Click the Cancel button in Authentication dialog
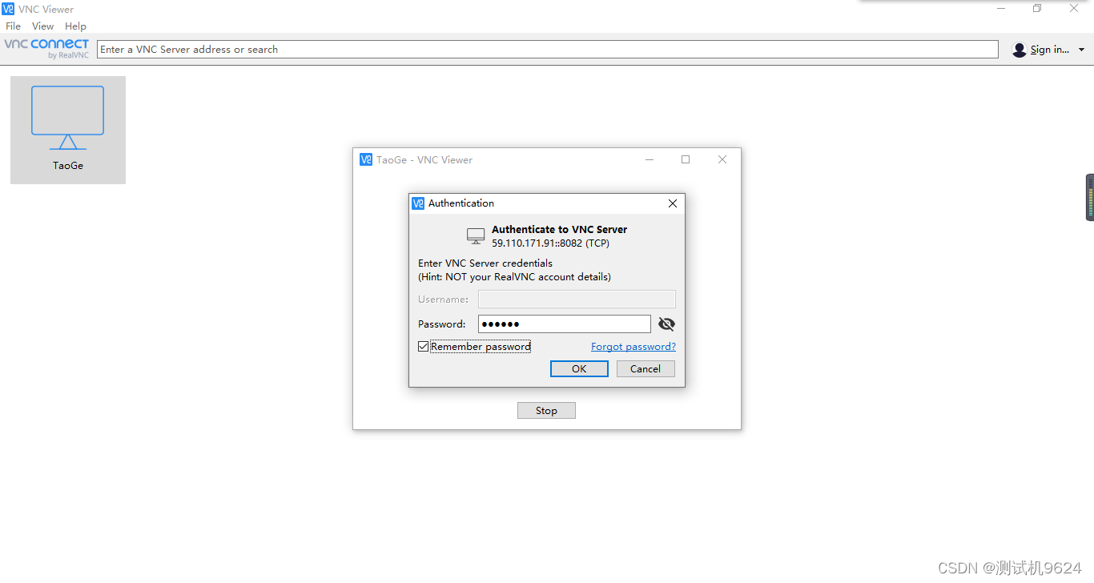The height and width of the screenshot is (583, 1094). tap(646, 368)
